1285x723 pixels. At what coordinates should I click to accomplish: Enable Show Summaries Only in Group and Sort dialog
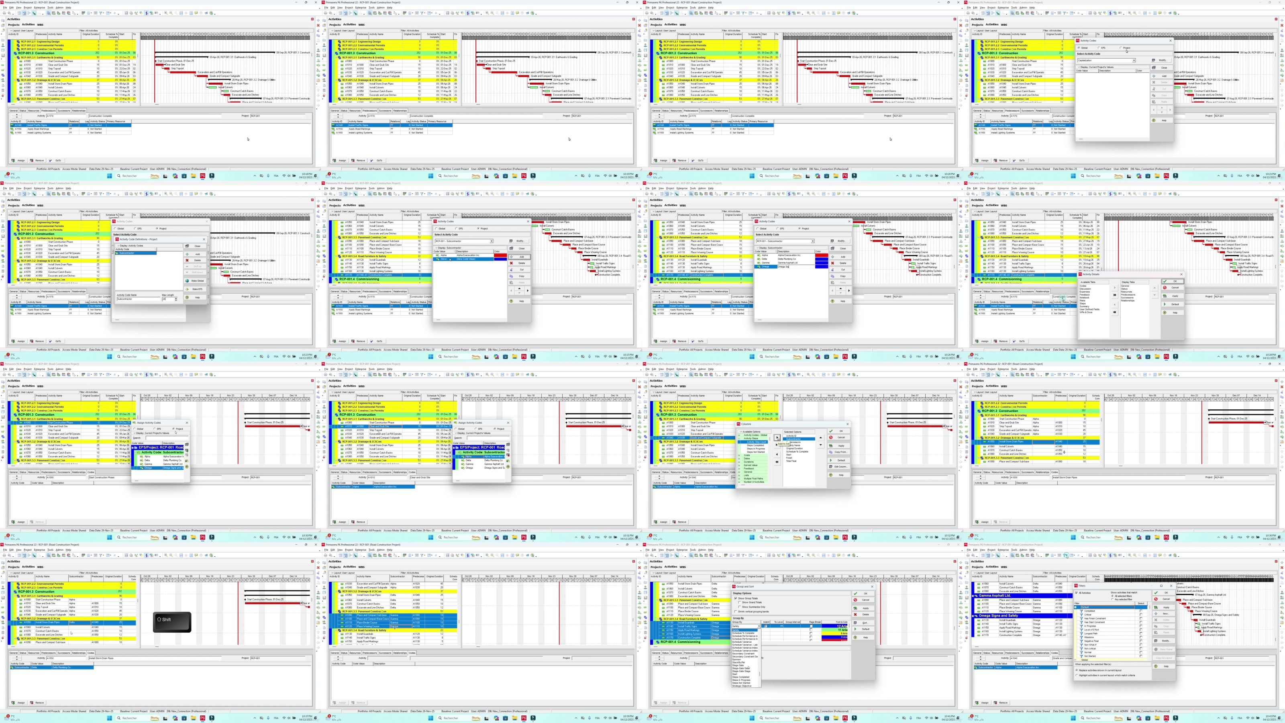pos(740,607)
